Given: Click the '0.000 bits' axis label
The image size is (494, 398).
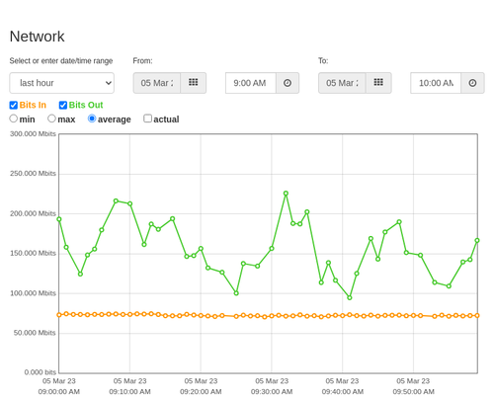Looking at the screenshot, I should [41, 372].
